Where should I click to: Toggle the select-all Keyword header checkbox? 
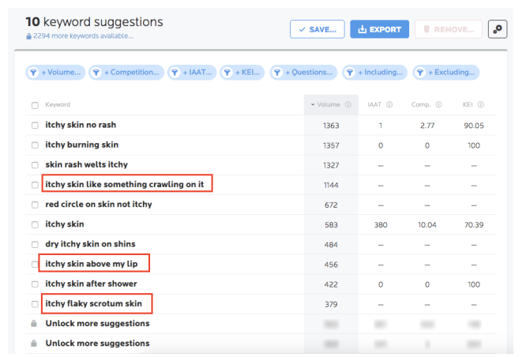[x=35, y=105]
